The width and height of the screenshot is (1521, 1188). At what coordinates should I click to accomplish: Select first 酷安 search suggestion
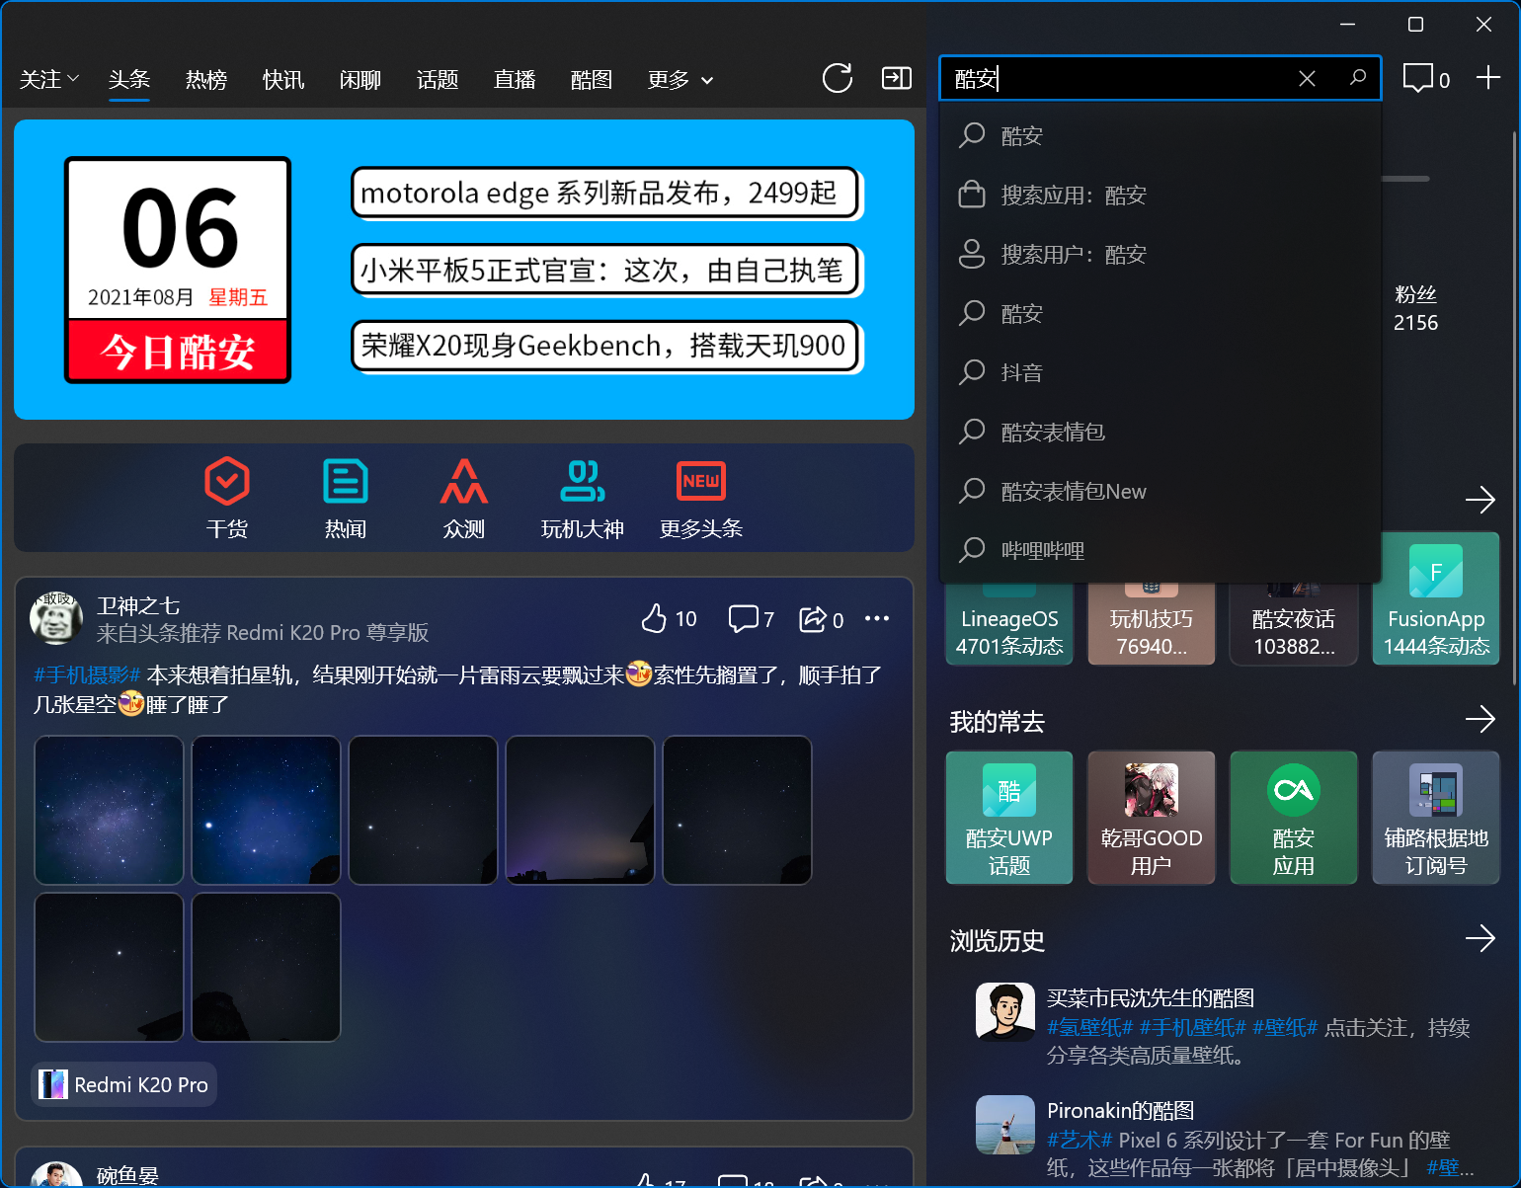pos(1160,135)
